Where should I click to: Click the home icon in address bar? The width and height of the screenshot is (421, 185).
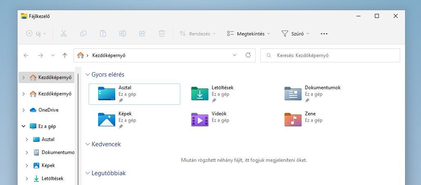(x=80, y=55)
